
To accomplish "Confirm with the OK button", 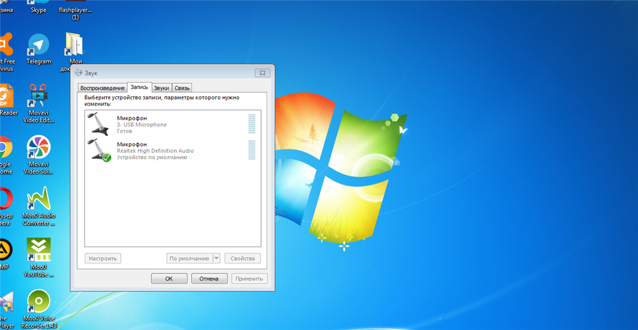I will click(169, 278).
